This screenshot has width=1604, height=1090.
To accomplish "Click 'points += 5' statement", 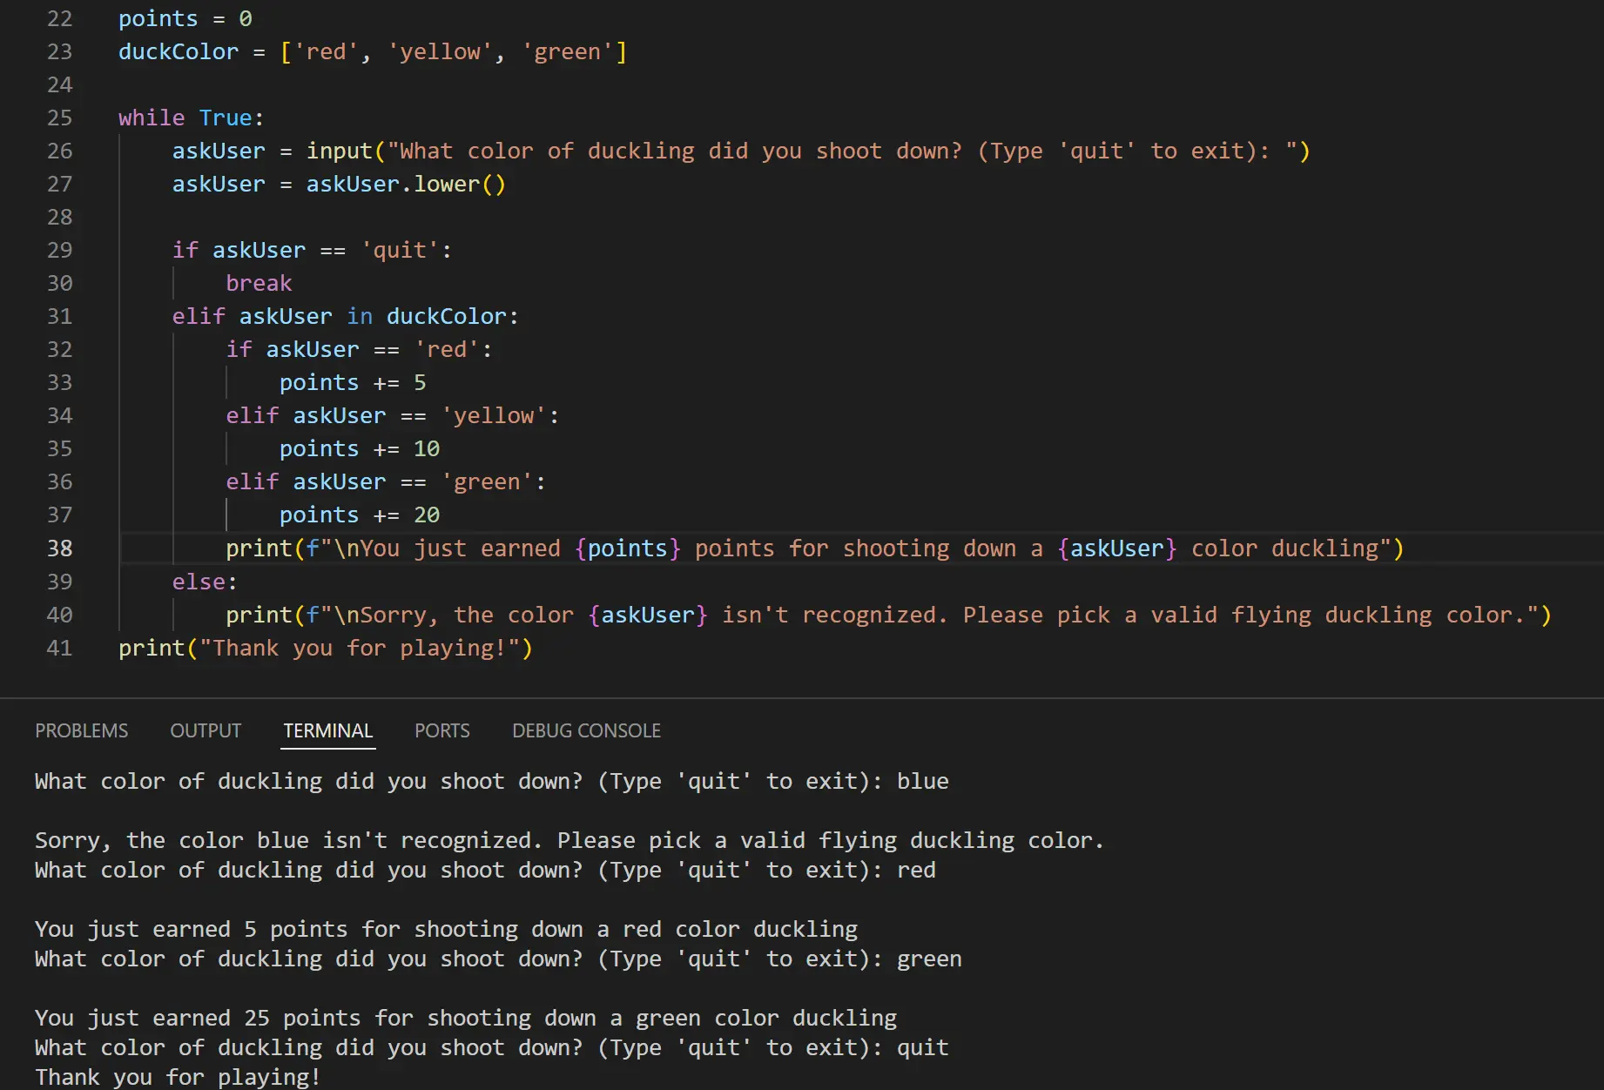I will 353,382.
